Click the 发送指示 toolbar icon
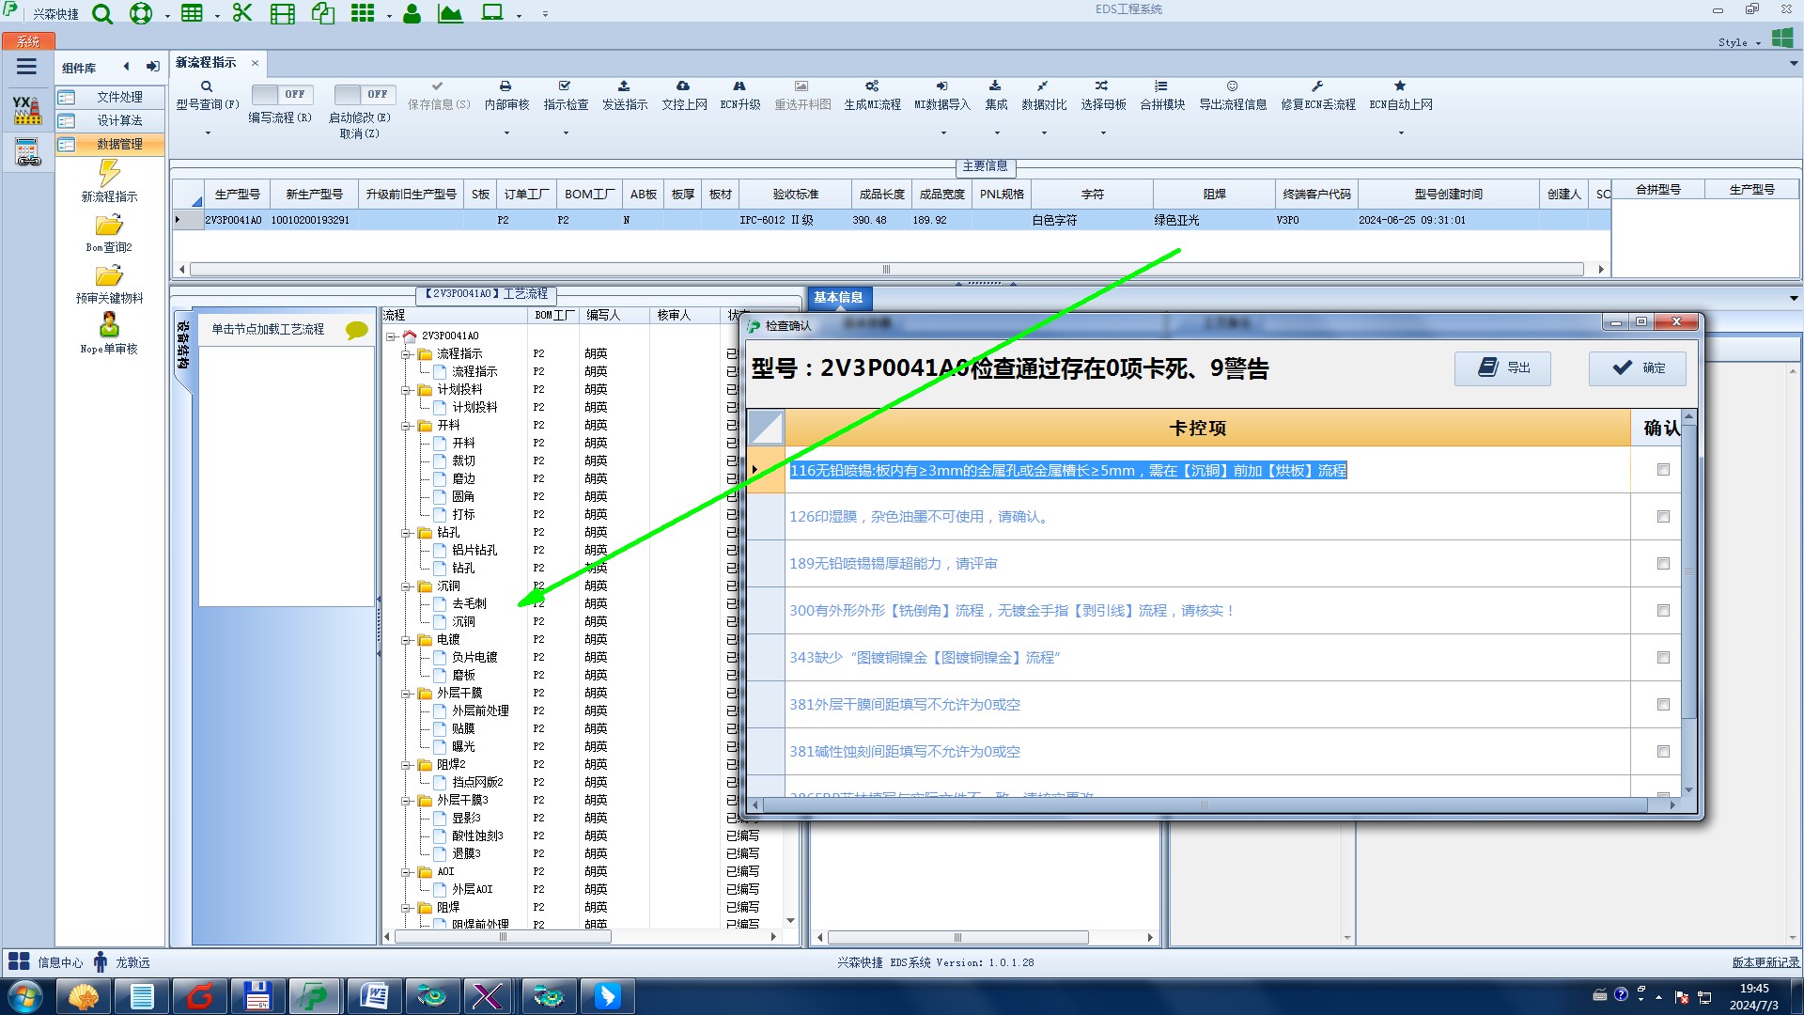This screenshot has width=1804, height=1015. click(x=624, y=86)
